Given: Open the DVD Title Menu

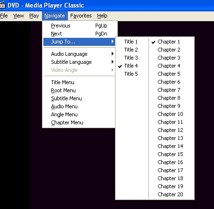Looking at the screenshot, I should [x=79, y=82].
